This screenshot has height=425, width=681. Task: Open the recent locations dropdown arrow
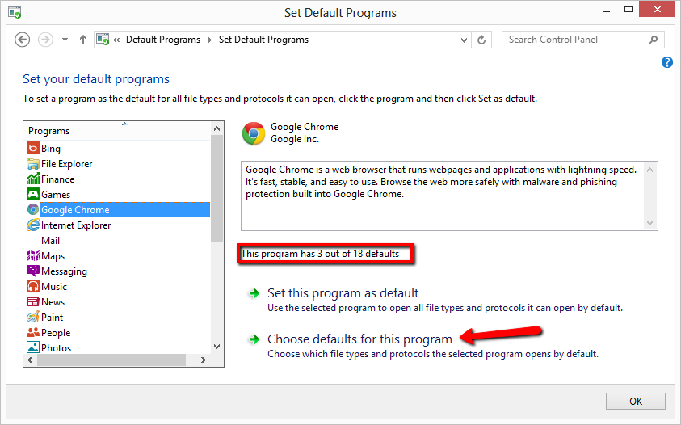coord(65,40)
